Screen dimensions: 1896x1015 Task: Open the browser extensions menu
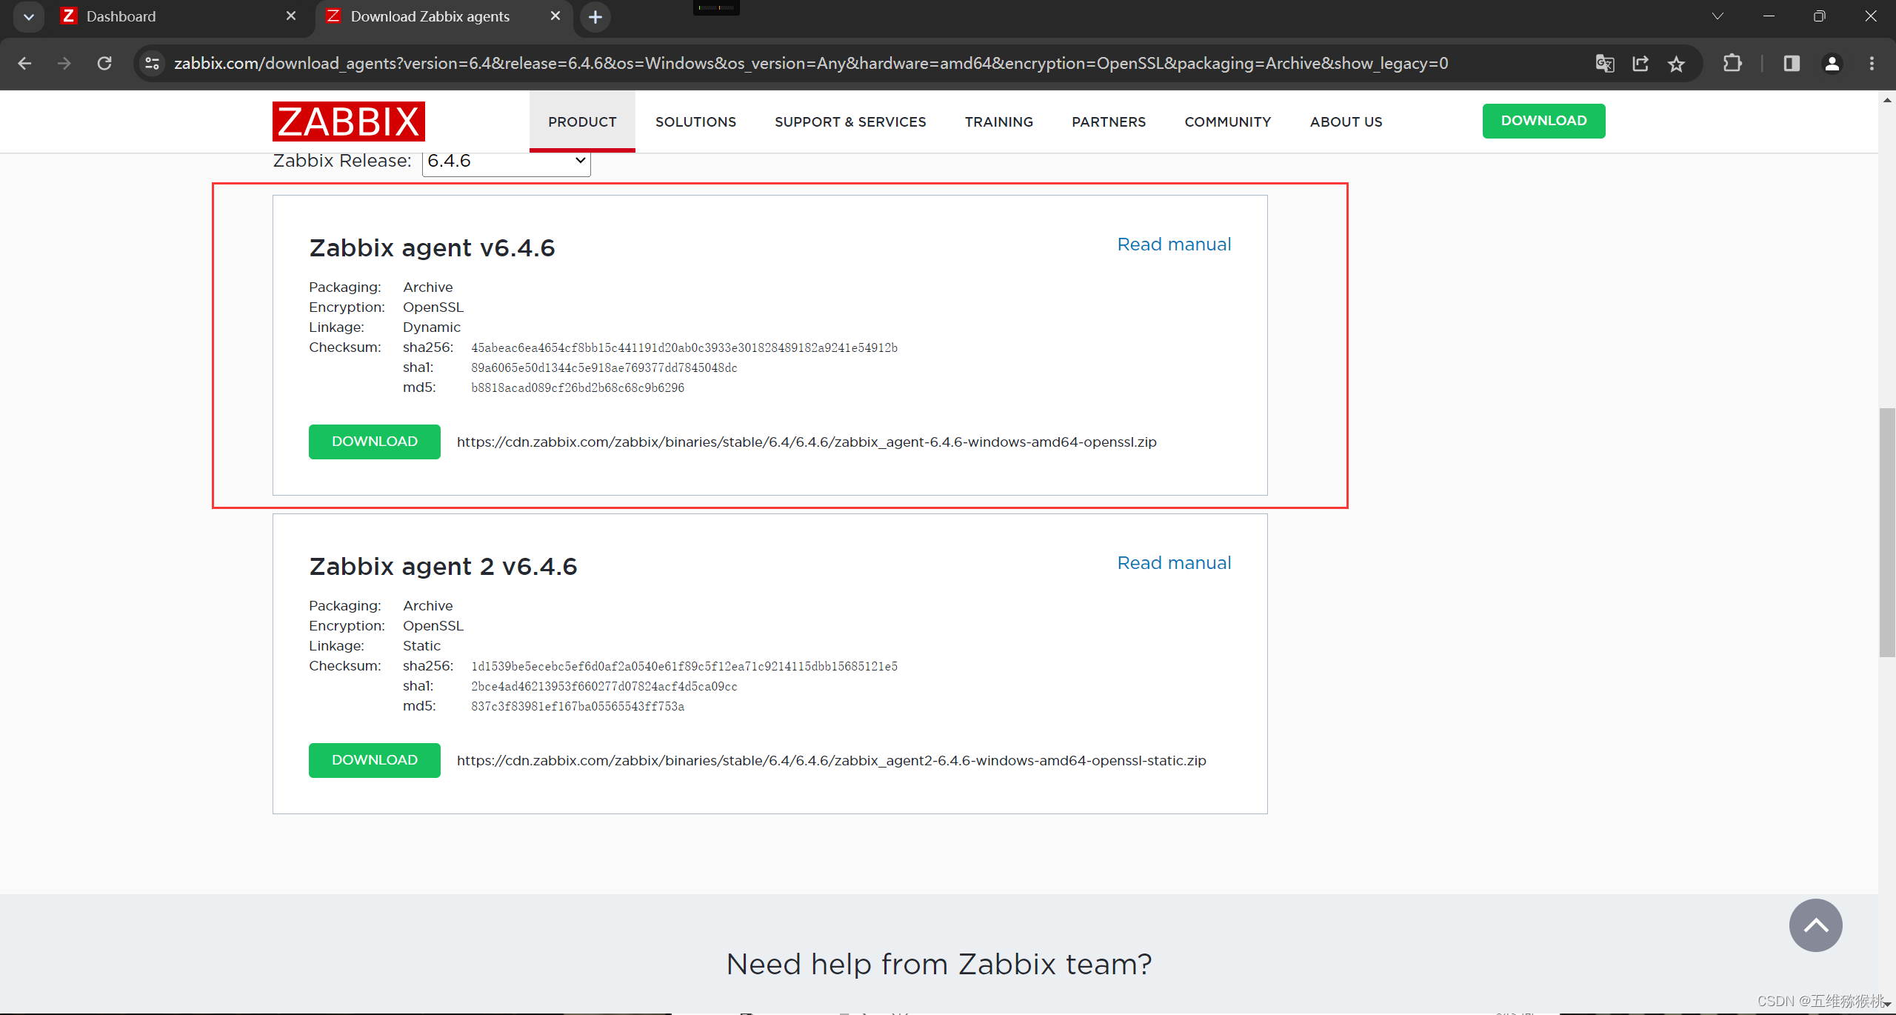pos(1732,64)
